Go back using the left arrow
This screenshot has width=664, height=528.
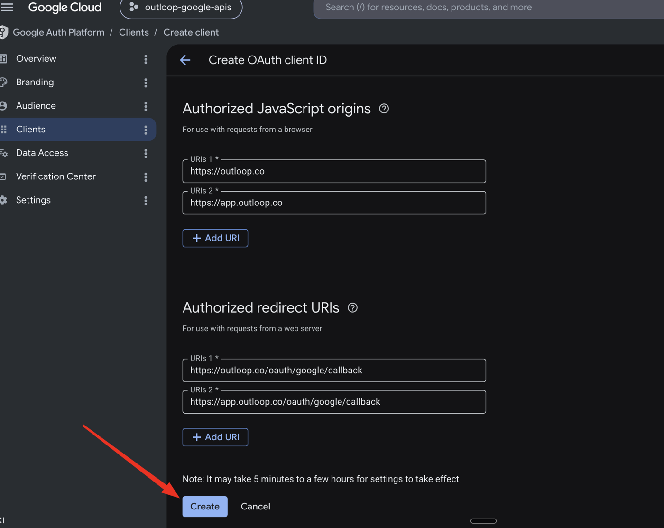coord(185,60)
